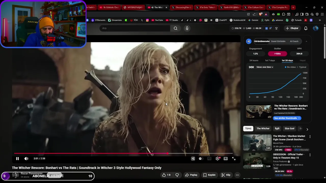Open the notifications bell
The width and height of the screenshot is (326, 183).
(306, 28)
